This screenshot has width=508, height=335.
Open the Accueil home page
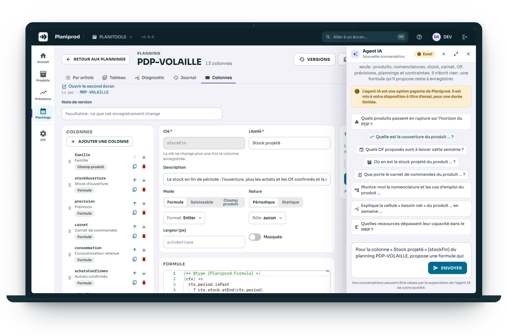(x=43, y=58)
